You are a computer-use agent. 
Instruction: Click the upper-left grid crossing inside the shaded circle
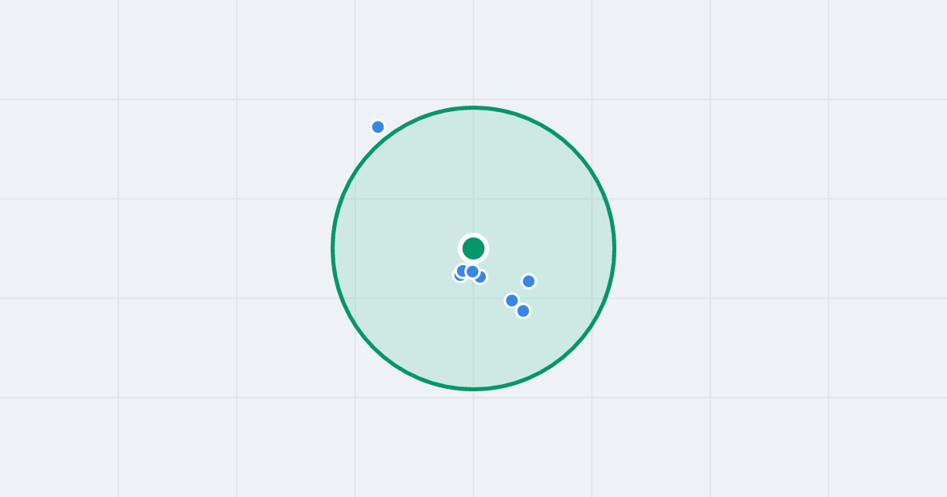pyautogui.click(x=355, y=199)
